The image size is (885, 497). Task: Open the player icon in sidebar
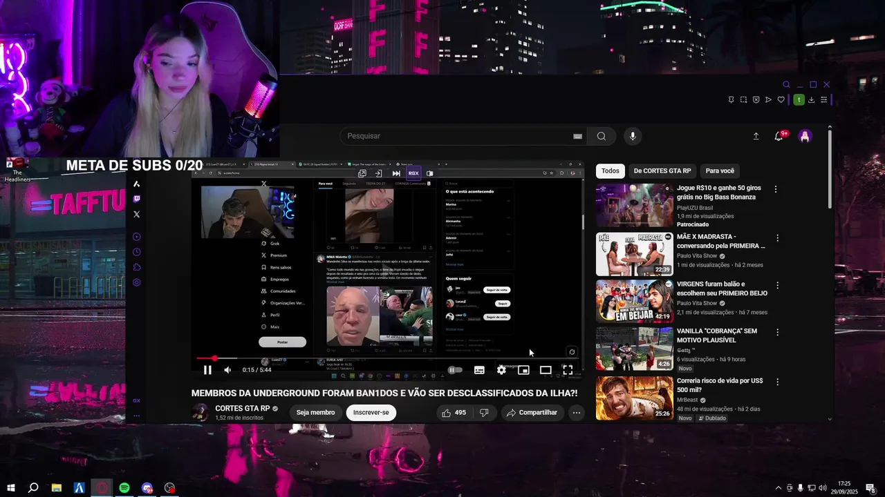point(136,237)
